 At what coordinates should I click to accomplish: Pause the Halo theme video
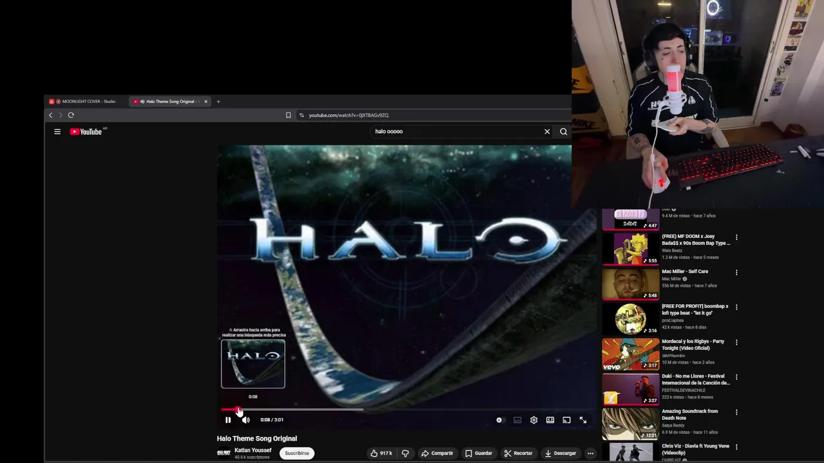point(228,420)
